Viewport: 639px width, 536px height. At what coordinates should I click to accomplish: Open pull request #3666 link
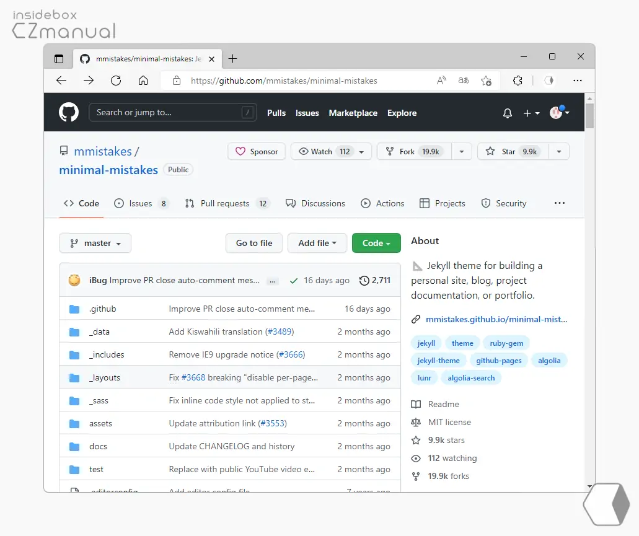[291, 354]
